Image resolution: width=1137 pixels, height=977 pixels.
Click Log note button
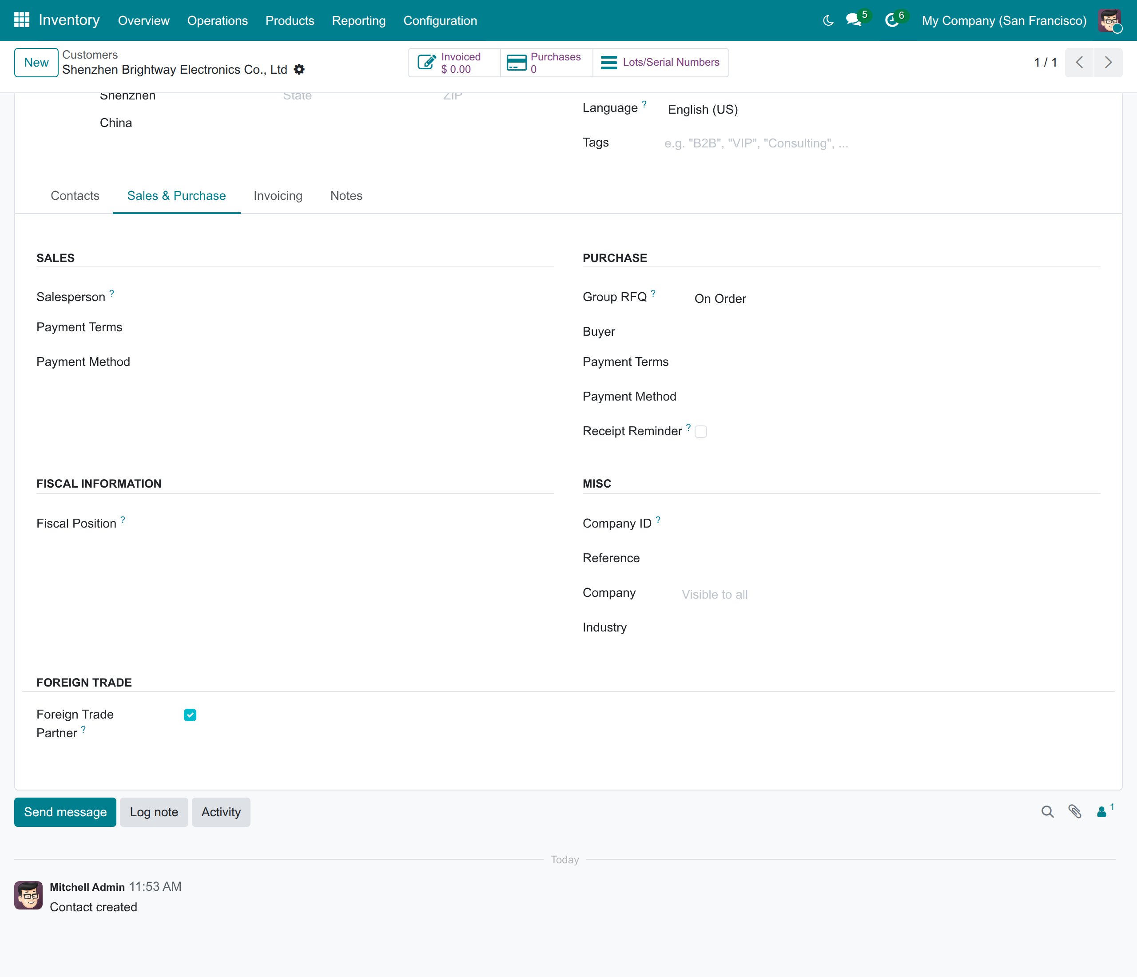coord(154,812)
